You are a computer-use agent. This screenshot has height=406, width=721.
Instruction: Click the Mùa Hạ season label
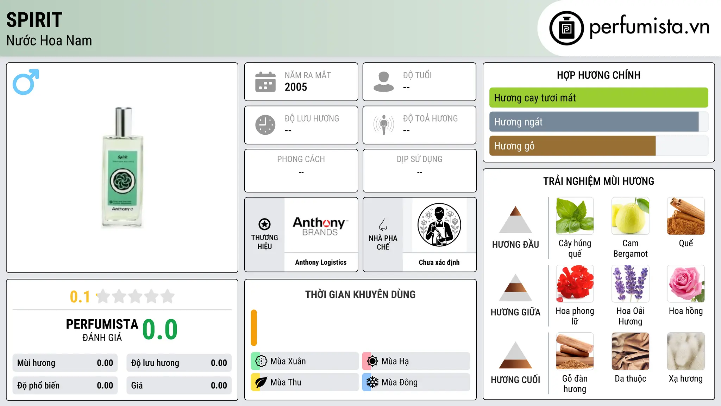point(395,361)
